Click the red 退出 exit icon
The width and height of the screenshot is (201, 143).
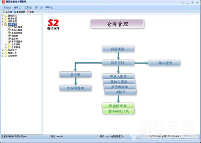pyautogui.click(x=28, y=12)
